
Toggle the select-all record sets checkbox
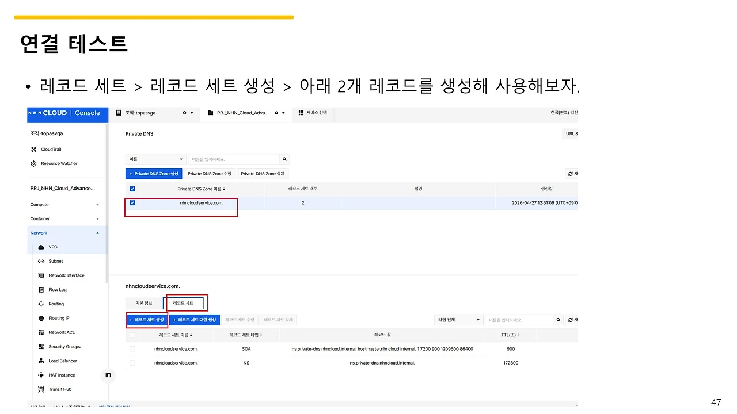point(132,335)
